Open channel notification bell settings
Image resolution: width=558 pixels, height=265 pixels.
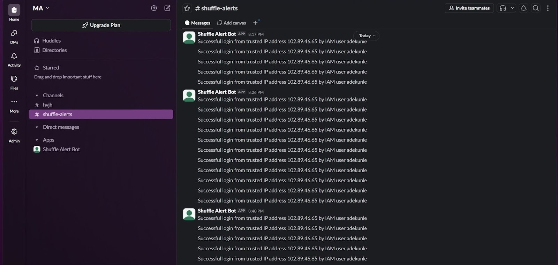coord(523,8)
